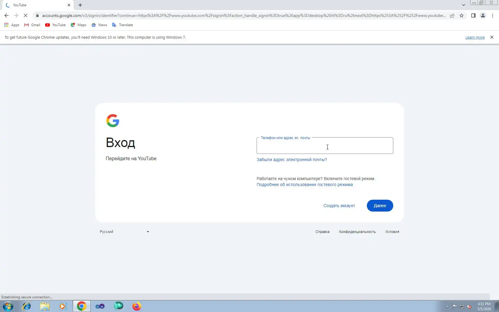Screen dimensions: 499x312
Task: Open Windows Explorer folder on taskbar
Action: tap(45, 306)
